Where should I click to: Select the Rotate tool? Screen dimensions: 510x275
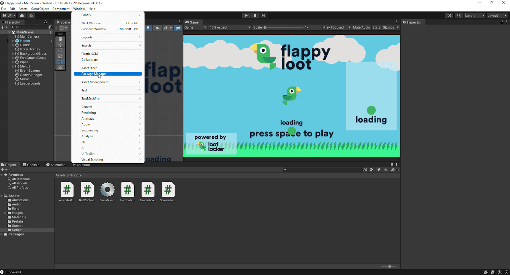click(60, 50)
